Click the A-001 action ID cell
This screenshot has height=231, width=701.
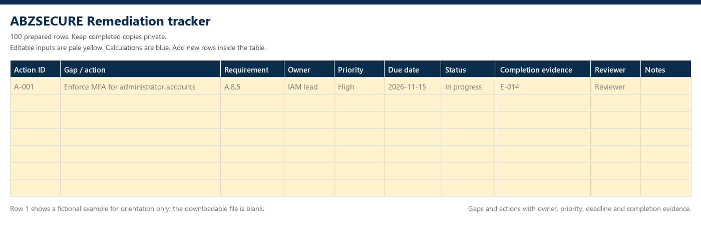click(x=35, y=86)
